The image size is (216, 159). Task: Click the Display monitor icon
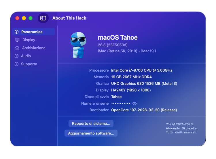coord(17,40)
